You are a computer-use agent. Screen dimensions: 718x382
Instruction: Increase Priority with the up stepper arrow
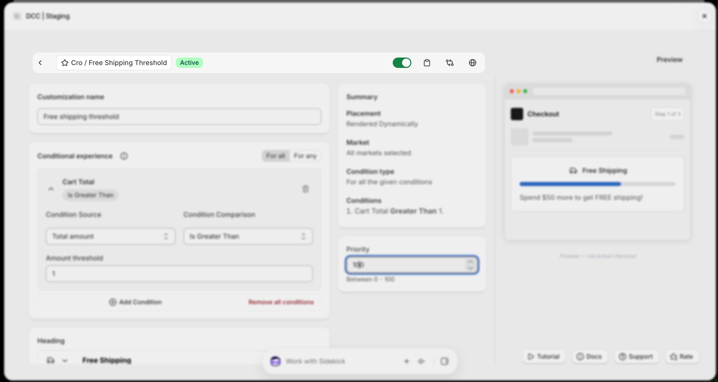pos(471,261)
